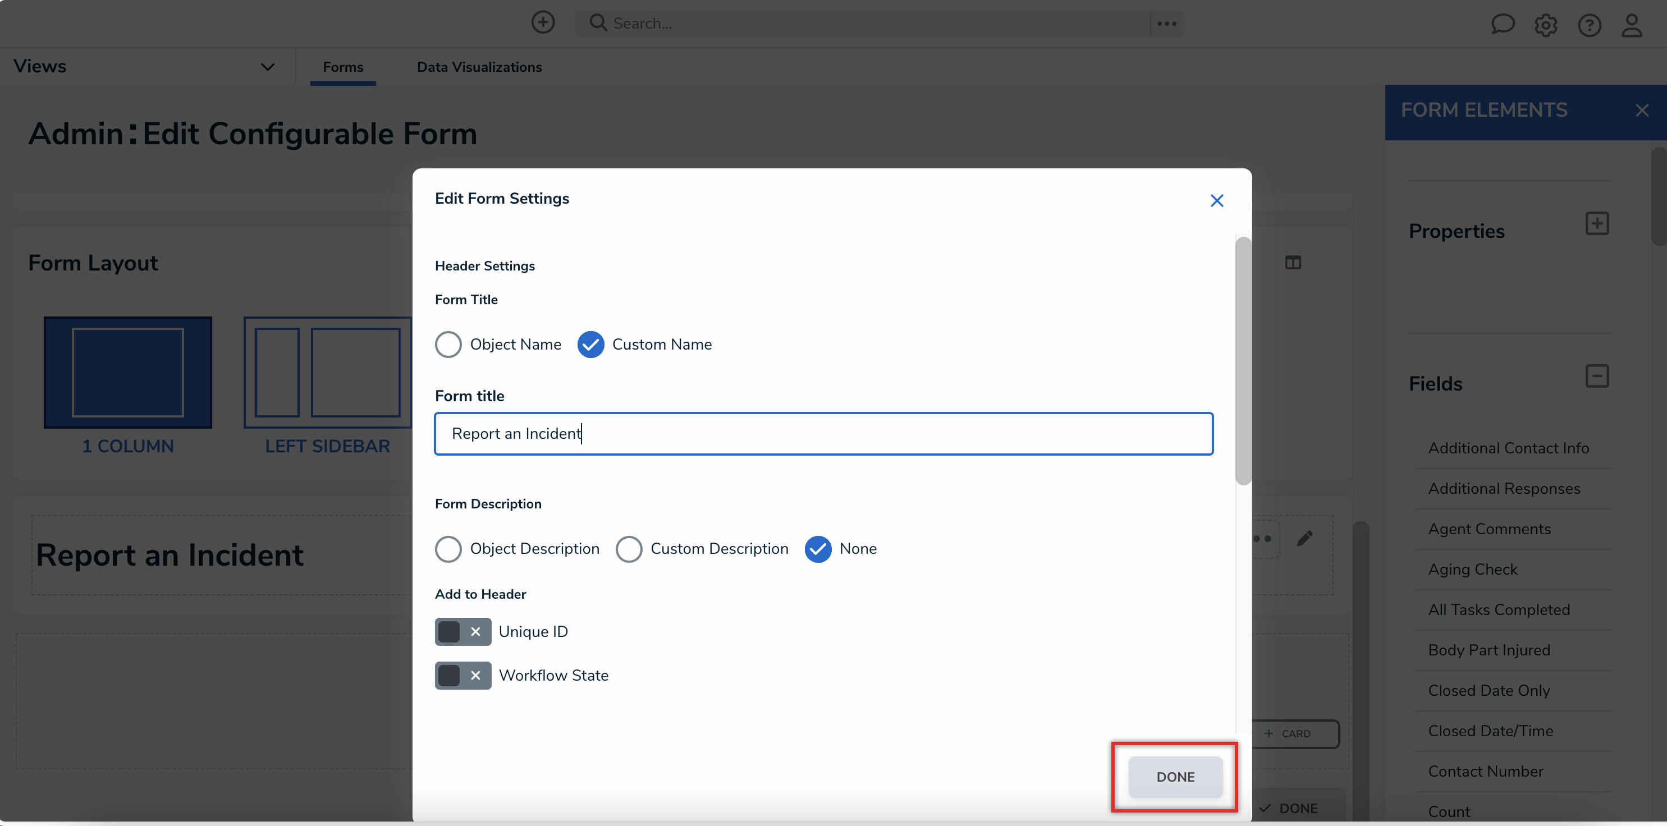Select the Forms tab

point(343,67)
